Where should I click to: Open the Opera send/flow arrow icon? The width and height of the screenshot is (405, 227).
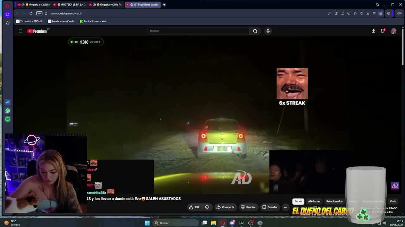click(x=355, y=13)
